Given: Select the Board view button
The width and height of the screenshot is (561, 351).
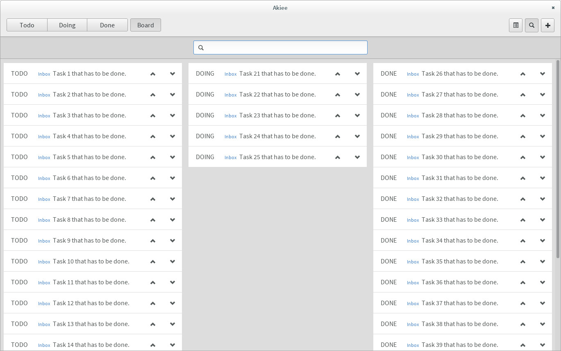Looking at the screenshot, I should [x=145, y=25].
